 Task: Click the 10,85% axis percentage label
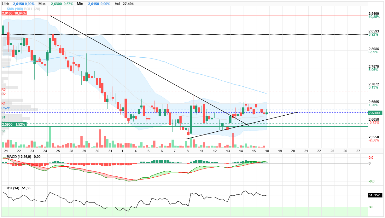(x=374, y=17)
